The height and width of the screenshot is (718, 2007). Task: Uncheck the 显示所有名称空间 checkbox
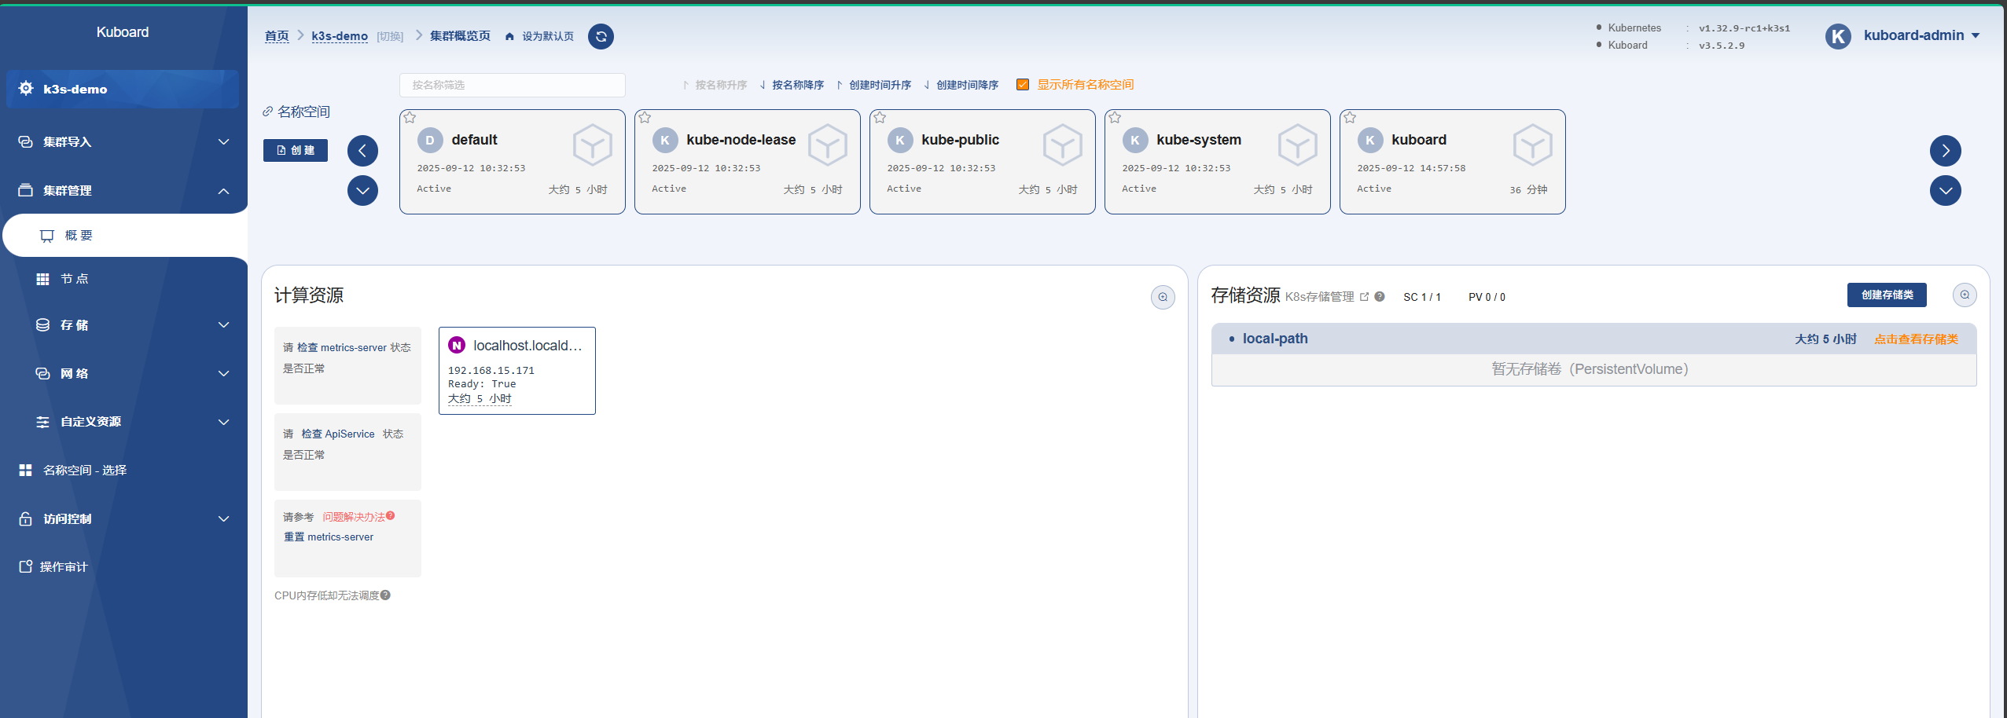point(1023,85)
